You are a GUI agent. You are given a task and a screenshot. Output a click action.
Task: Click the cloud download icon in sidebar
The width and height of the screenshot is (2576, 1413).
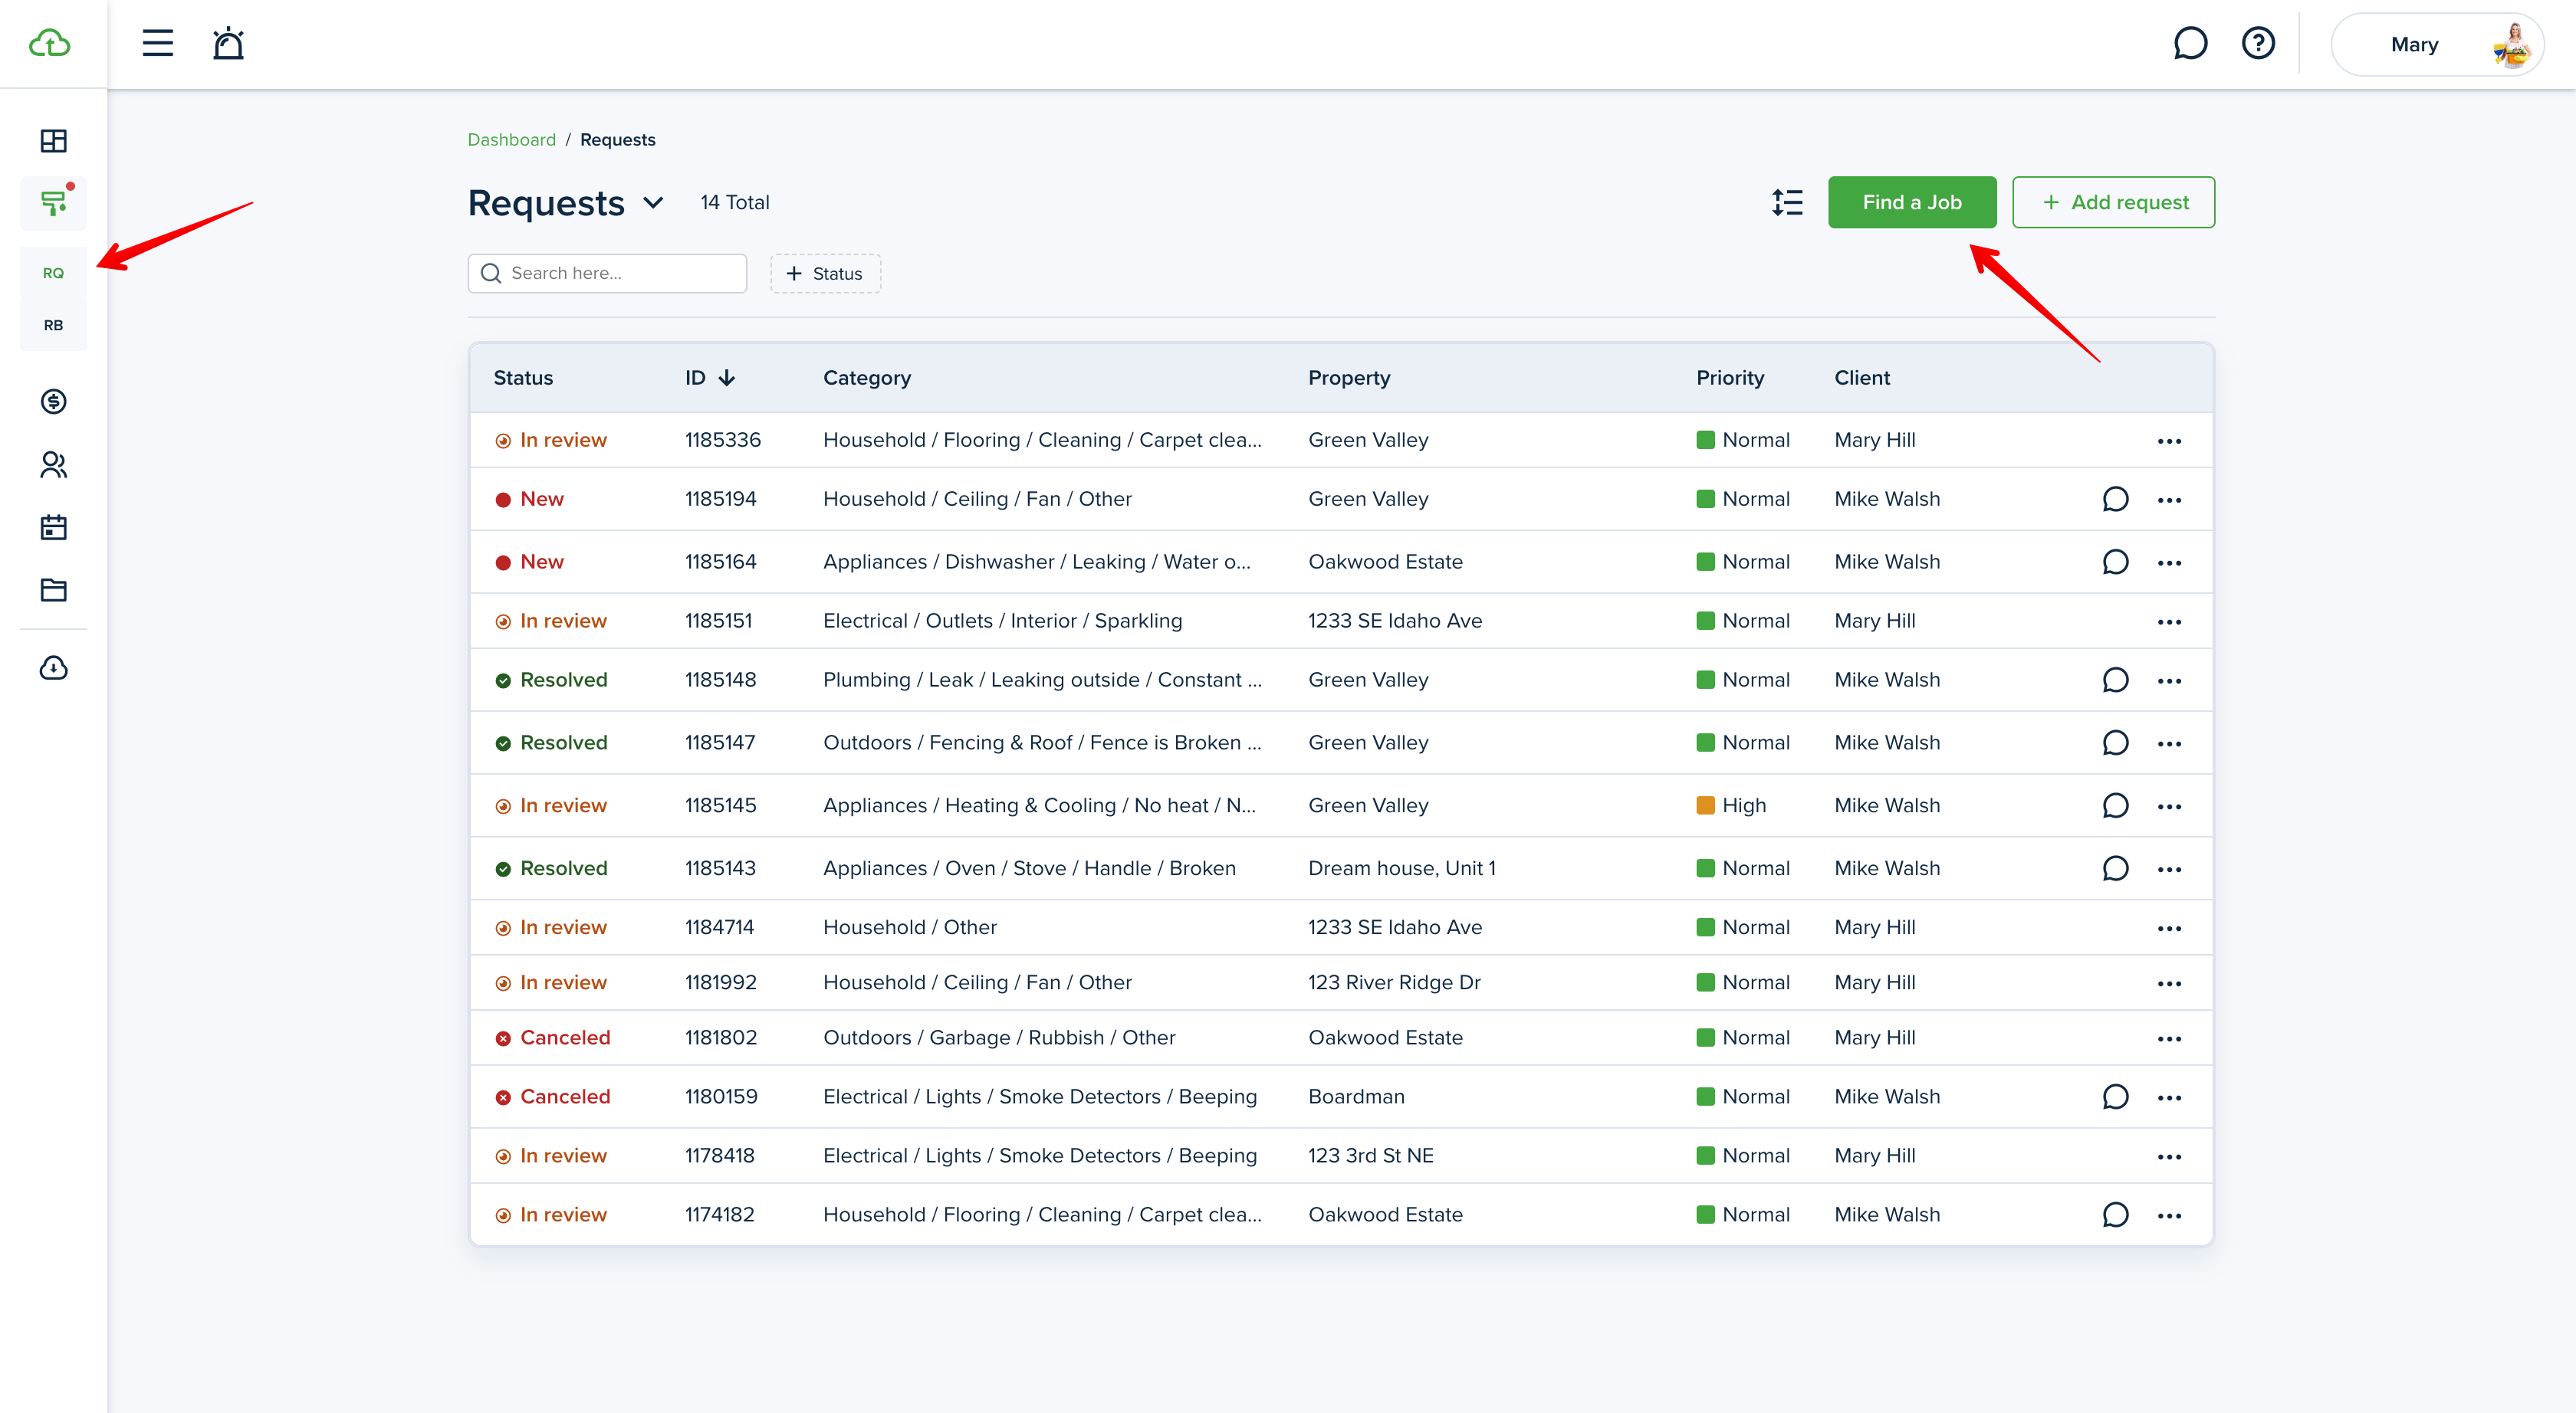(x=53, y=667)
